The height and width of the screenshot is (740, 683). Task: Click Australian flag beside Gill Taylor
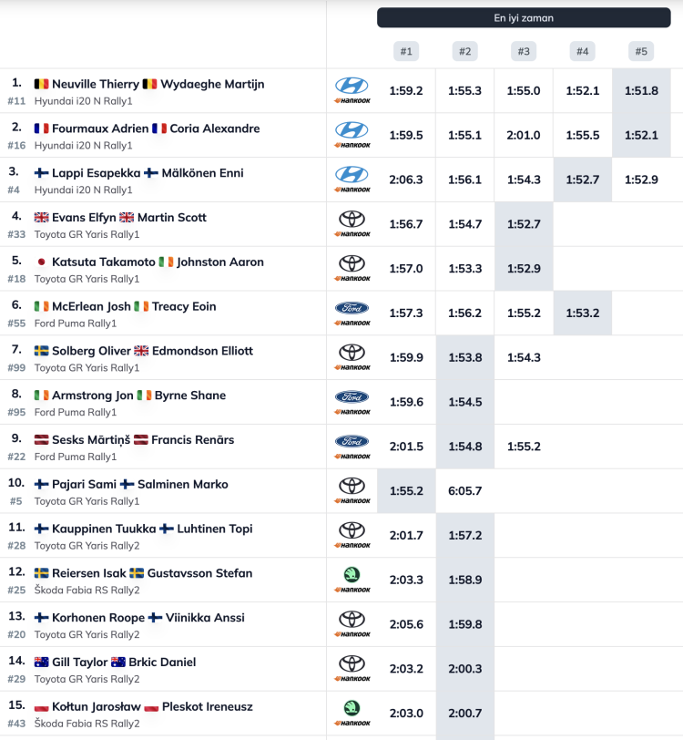tap(41, 663)
